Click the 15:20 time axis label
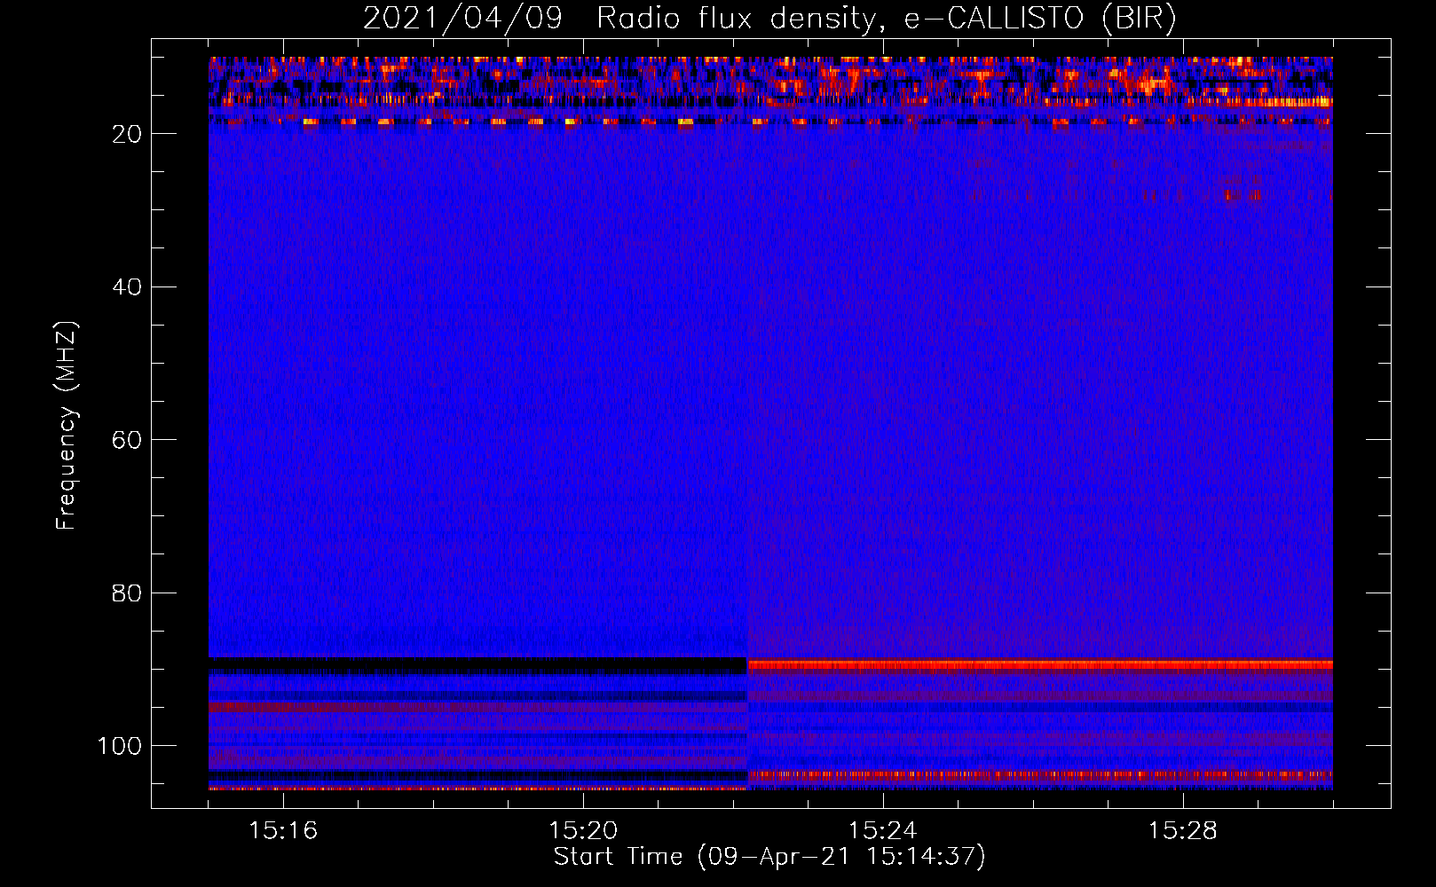Image resolution: width=1436 pixels, height=887 pixels. (x=583, y=830)
